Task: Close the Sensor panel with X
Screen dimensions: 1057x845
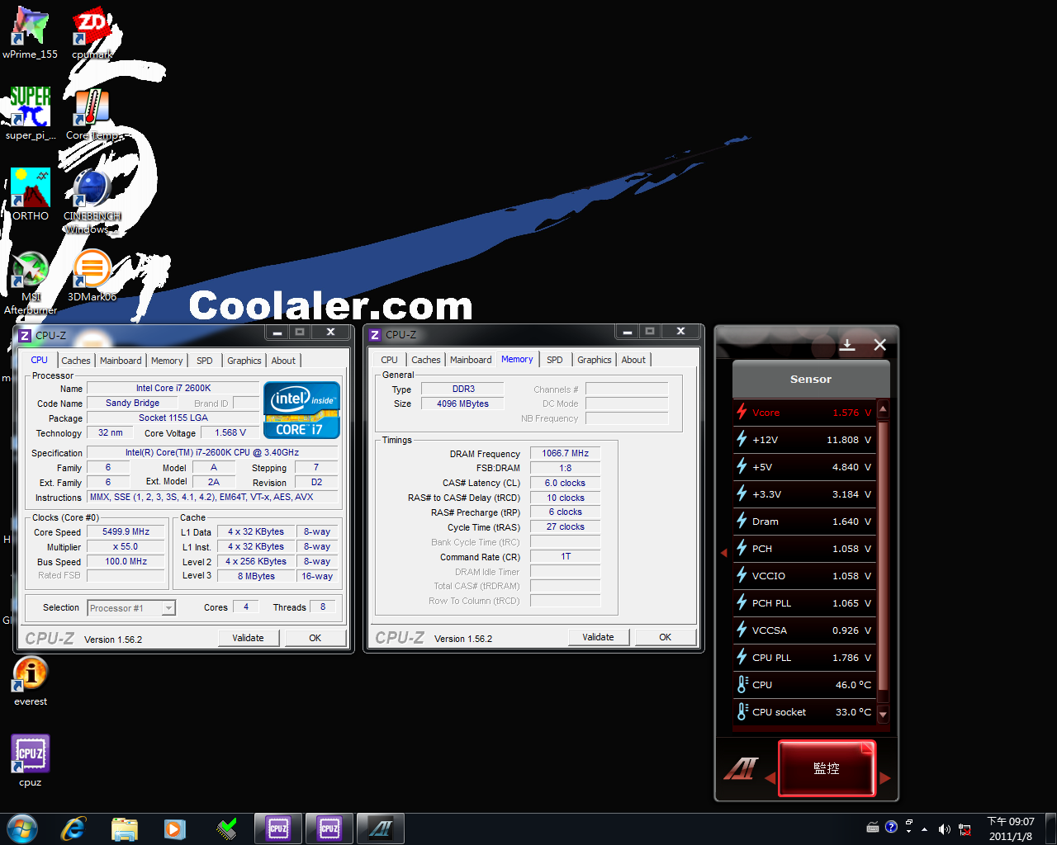Action: point(879,345)
